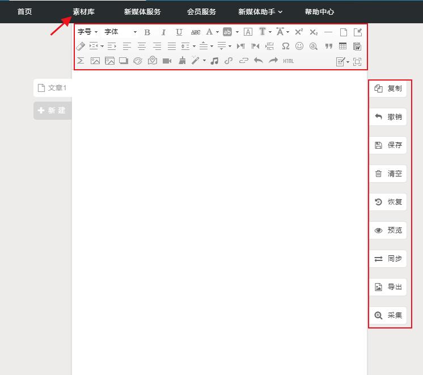
Task: Open background highlight color dropdown arrow
Action: 237,32
